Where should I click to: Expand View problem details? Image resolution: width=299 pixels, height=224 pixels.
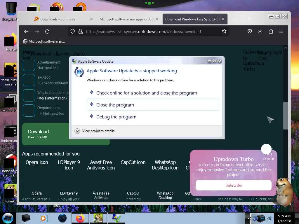pos(95,131)
